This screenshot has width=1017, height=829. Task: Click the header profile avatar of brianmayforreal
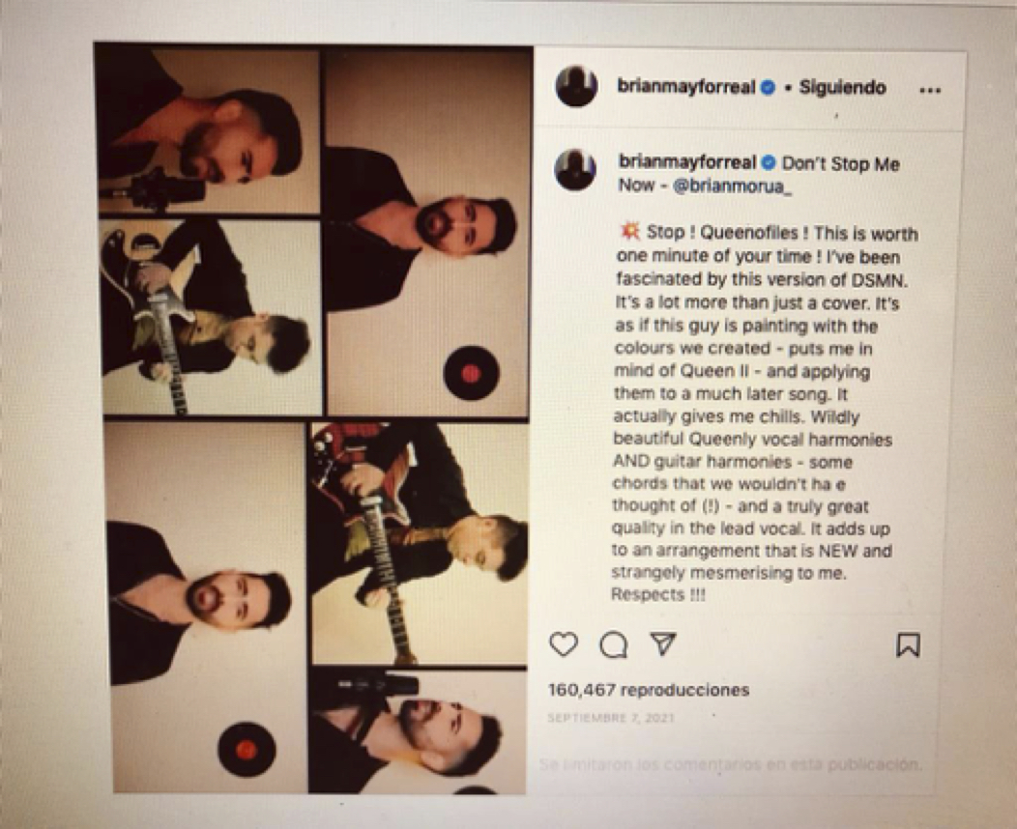pyautogui.click(x=576, y=86)
